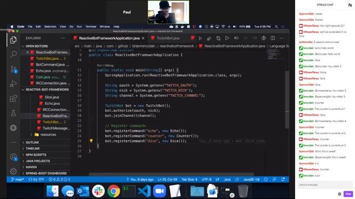
Task: Open the Go menu
Action: [x=72, y=27]
